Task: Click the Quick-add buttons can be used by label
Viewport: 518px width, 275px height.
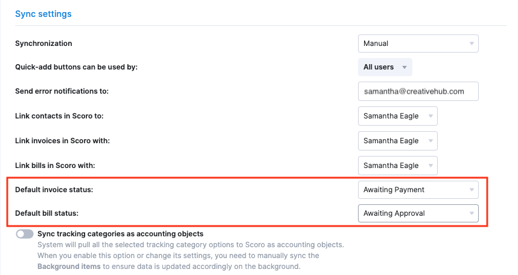Action: pos(76,67)
